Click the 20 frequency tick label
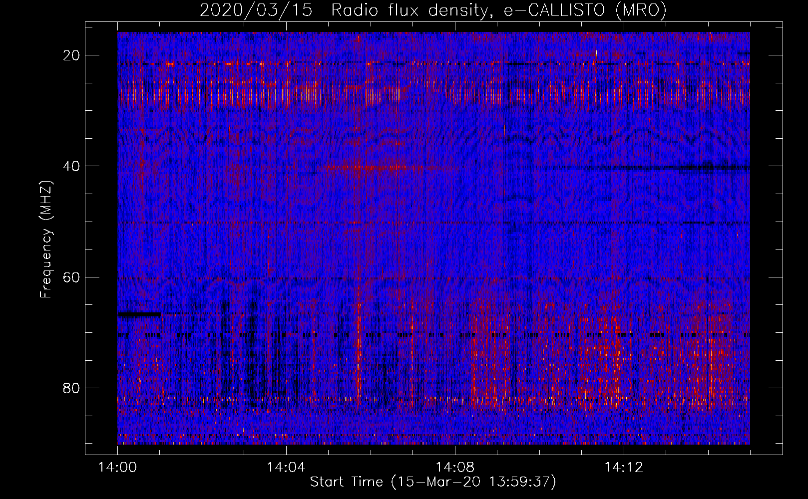Screen dimensions: 808x499 click(72, 55)
